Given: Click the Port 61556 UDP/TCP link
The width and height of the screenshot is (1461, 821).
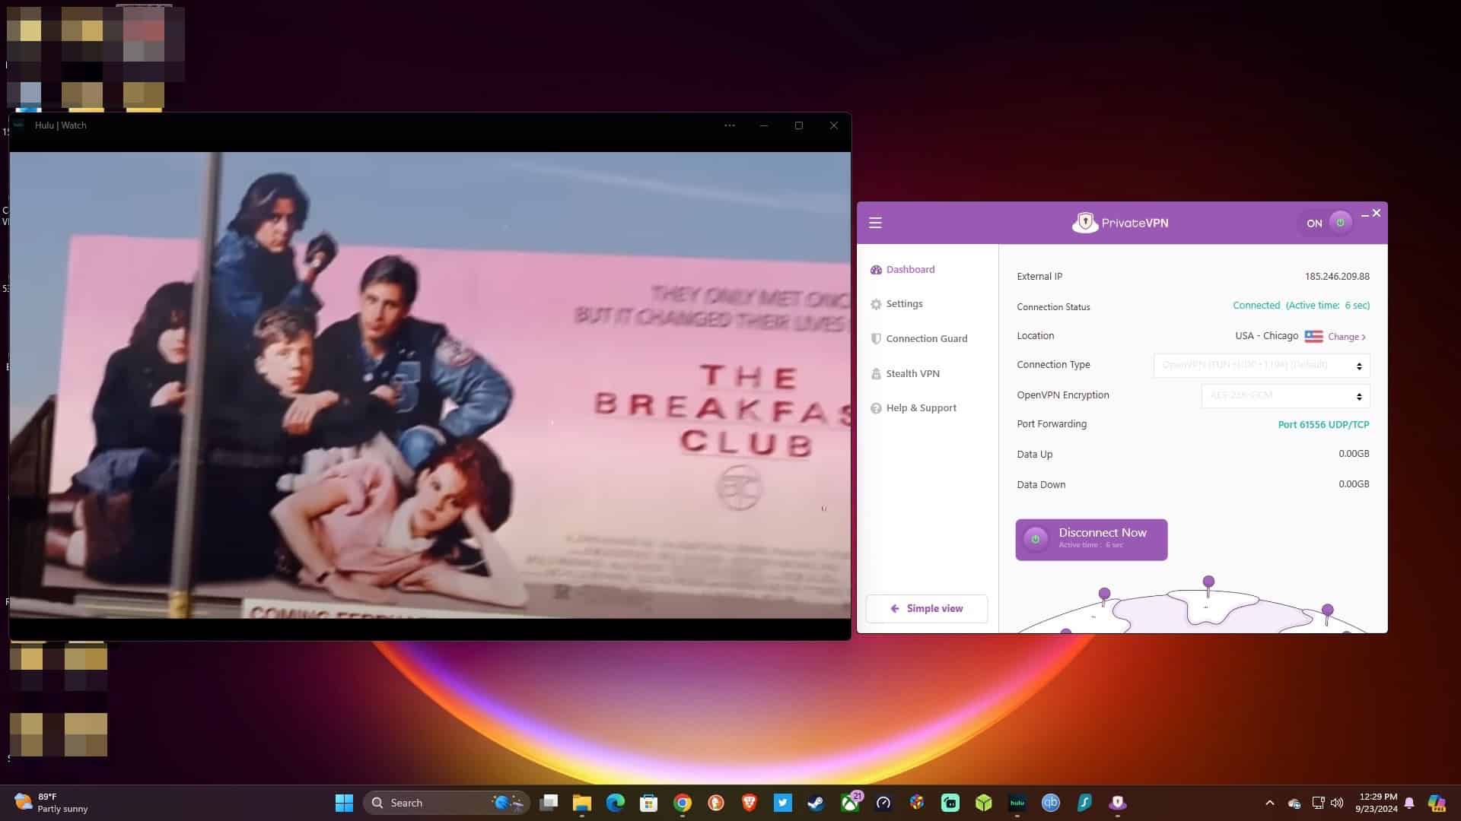Looking at the screenshot, I should coord(1323,425).
